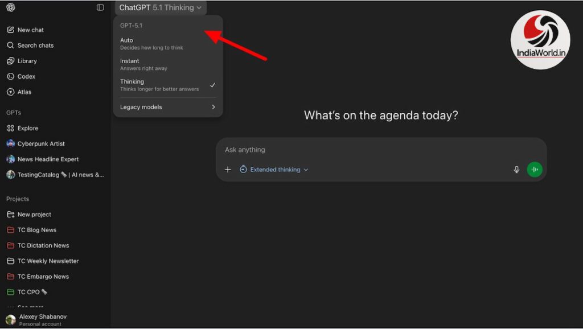
Task: Start voice mode with green waveform button
Action: pos(534,170)
